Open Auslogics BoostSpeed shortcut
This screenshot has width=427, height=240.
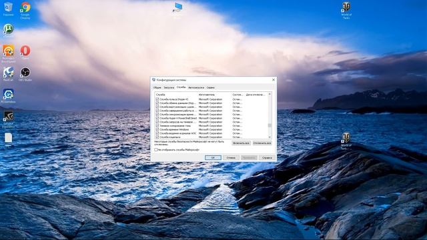[x=8, y=53]
